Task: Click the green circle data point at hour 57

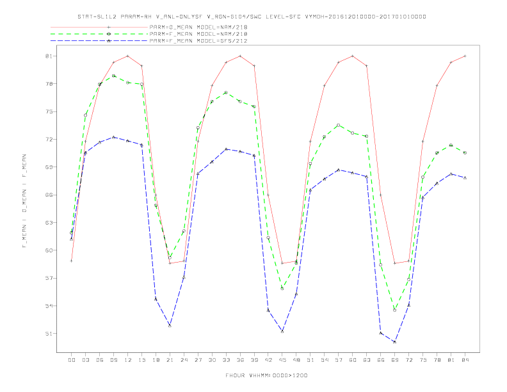Action: (x=339, y=125)
